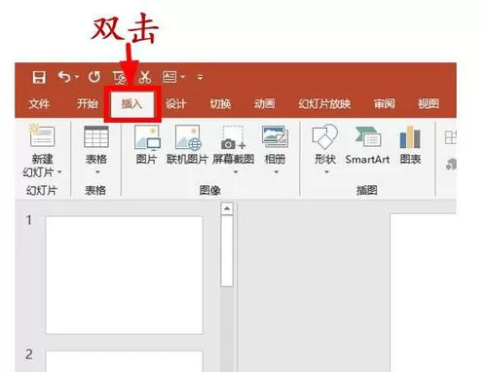Click slide number 1 label
The width and height of the screenshot is (487, 372).
[29, 220]
